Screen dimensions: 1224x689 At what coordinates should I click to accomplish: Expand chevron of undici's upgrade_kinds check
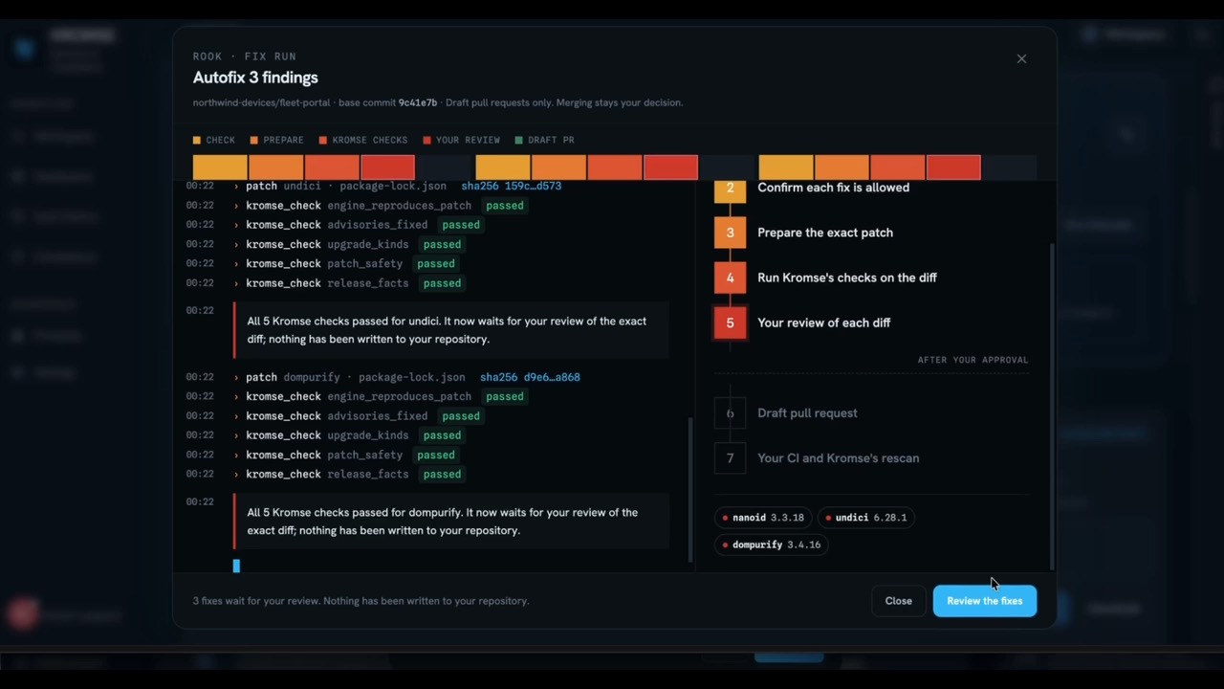236,244
